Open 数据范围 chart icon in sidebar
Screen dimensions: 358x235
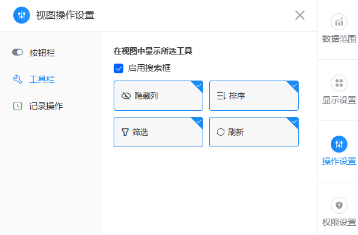tap(339, 22)
